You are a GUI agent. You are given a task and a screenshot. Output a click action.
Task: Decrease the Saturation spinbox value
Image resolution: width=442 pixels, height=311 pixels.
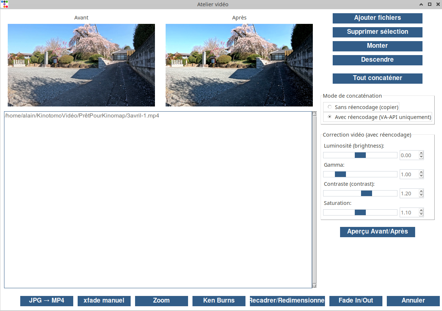tap(421, 215)
